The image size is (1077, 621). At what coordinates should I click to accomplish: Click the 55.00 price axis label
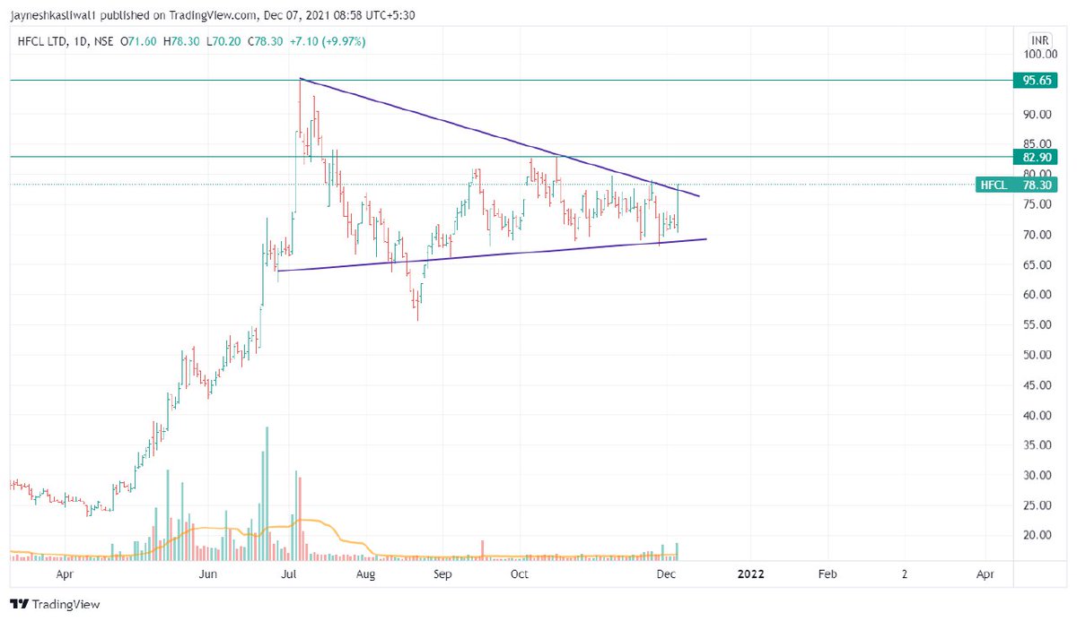pos(1039,325)
